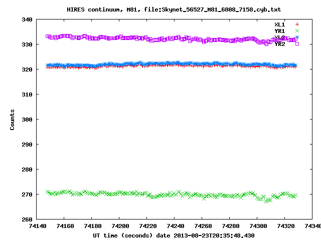Click the blue asterisk XL2 legend marker

(x=297, y=37)
